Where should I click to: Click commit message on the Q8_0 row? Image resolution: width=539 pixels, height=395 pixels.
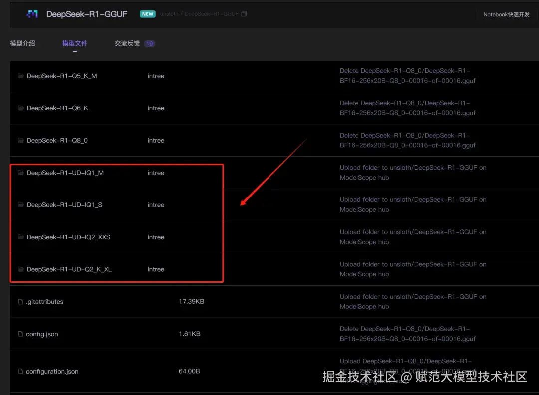pyautogui.click(x=408, y=140)
